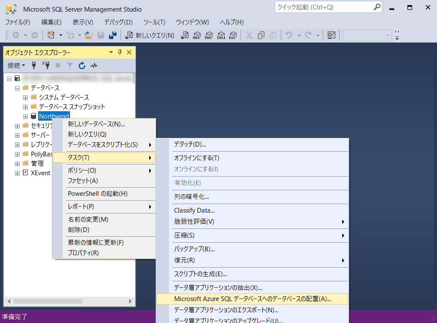Expand the 管理 tree node

[17, 164]
